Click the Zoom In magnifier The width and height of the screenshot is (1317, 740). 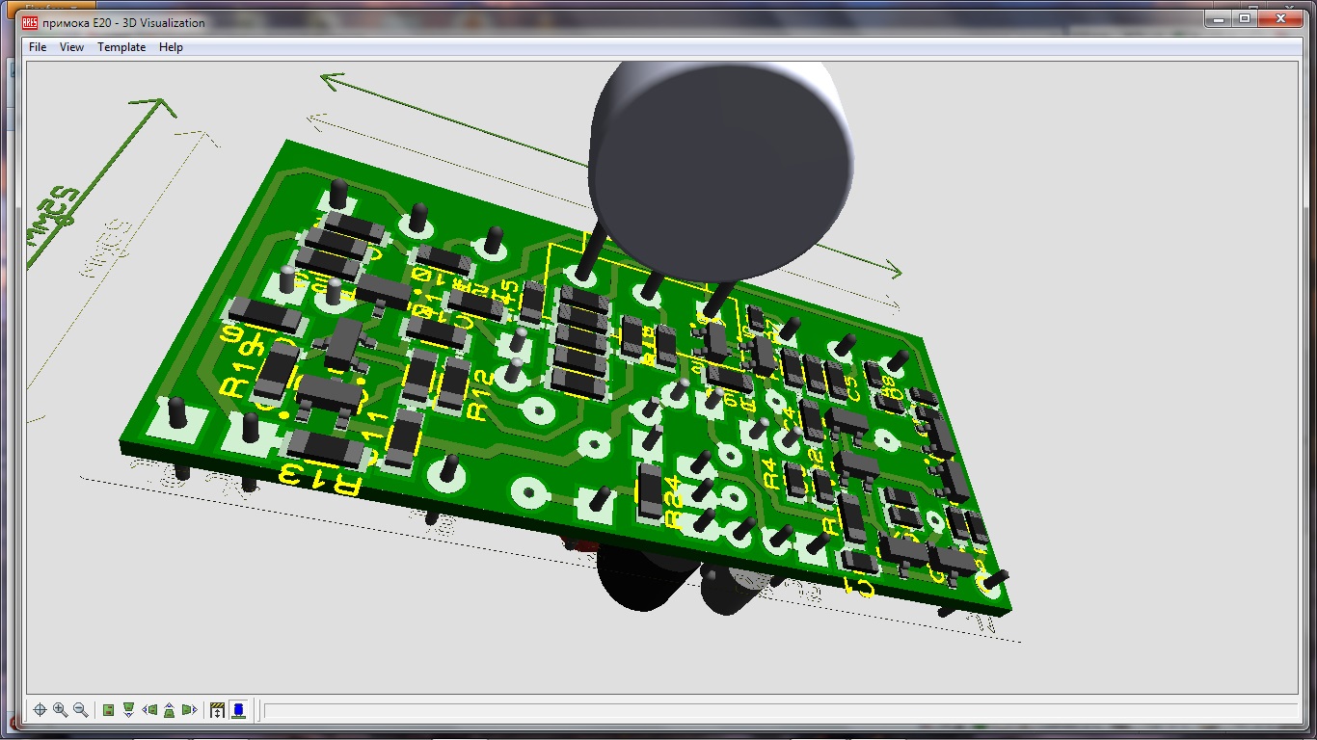coord(60,710)
